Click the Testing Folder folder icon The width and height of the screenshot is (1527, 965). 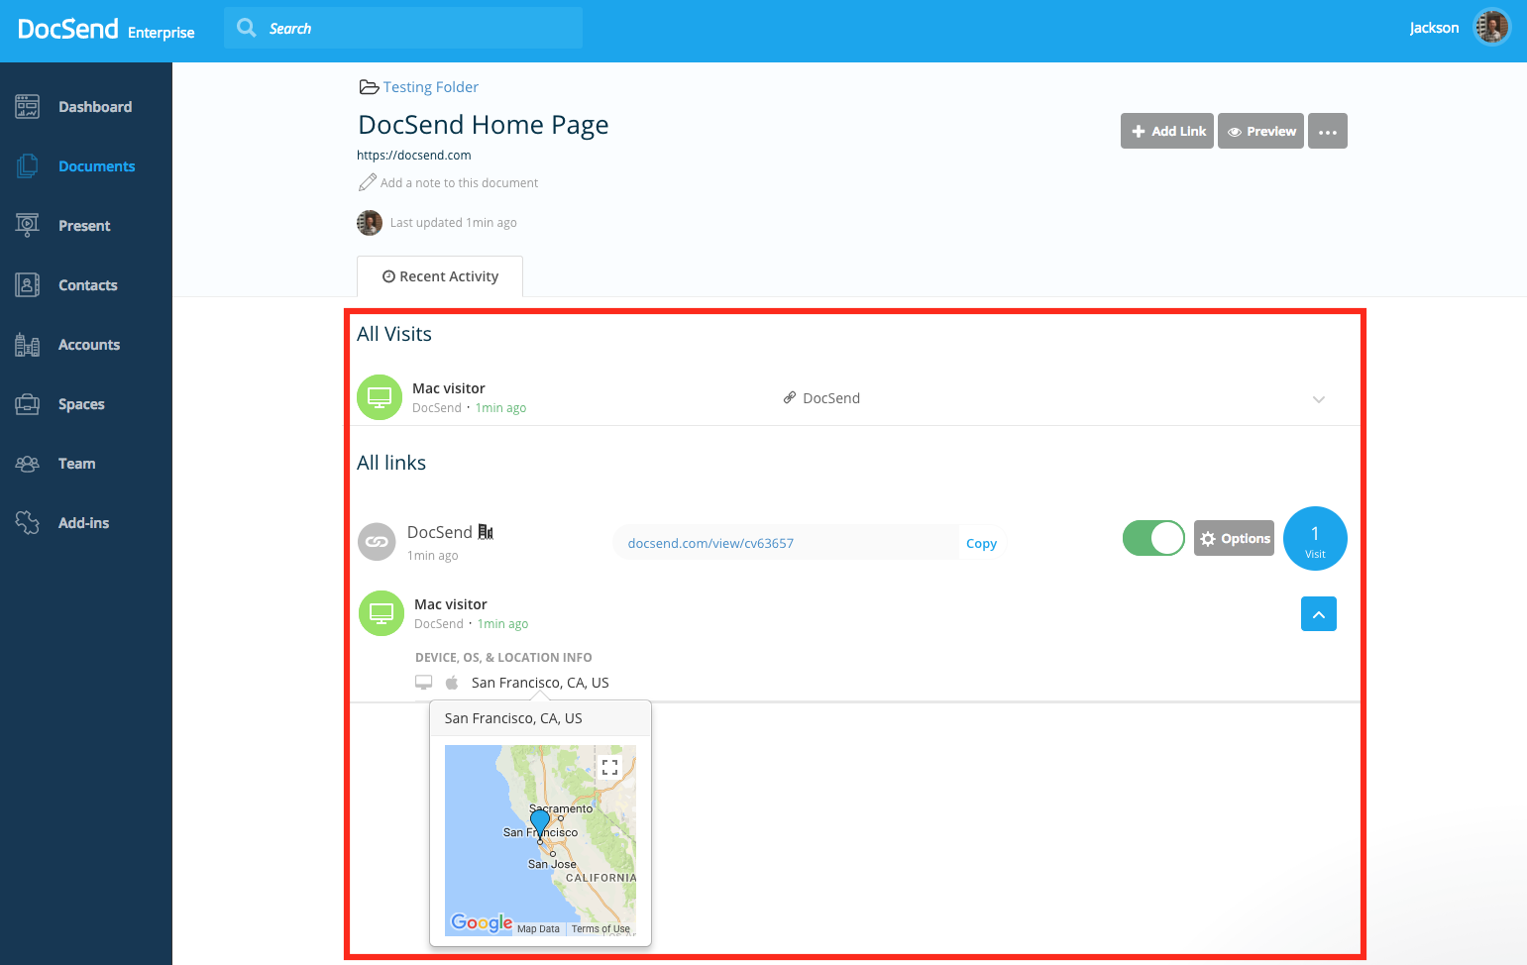369,87
